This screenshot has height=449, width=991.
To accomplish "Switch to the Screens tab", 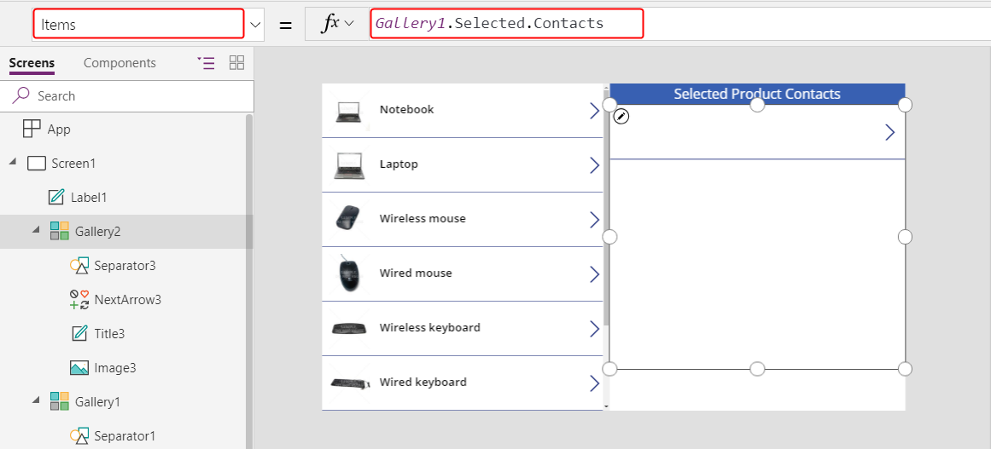I will (x=32, y=63).
